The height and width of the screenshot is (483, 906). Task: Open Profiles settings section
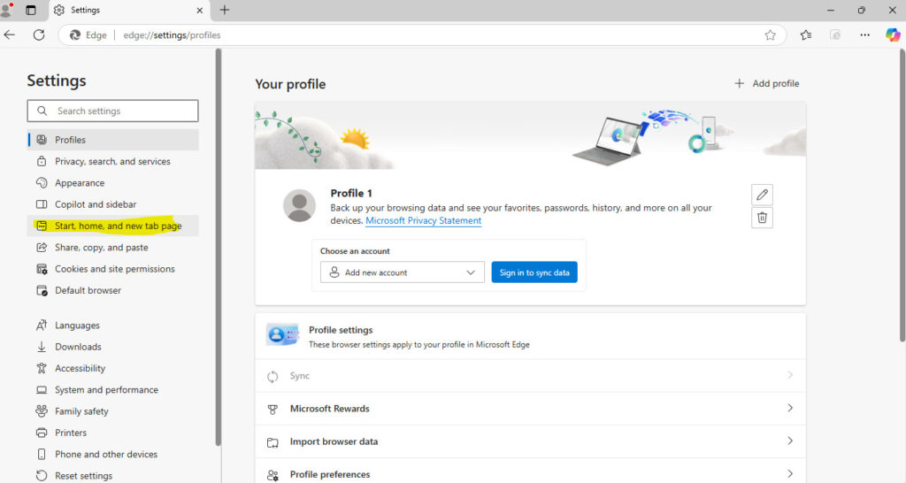pos(112,140)
